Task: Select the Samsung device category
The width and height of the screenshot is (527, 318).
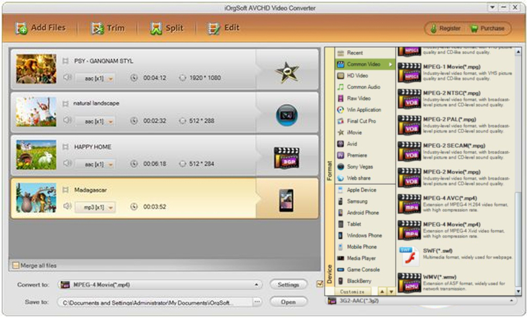Action: coord(366,201)
